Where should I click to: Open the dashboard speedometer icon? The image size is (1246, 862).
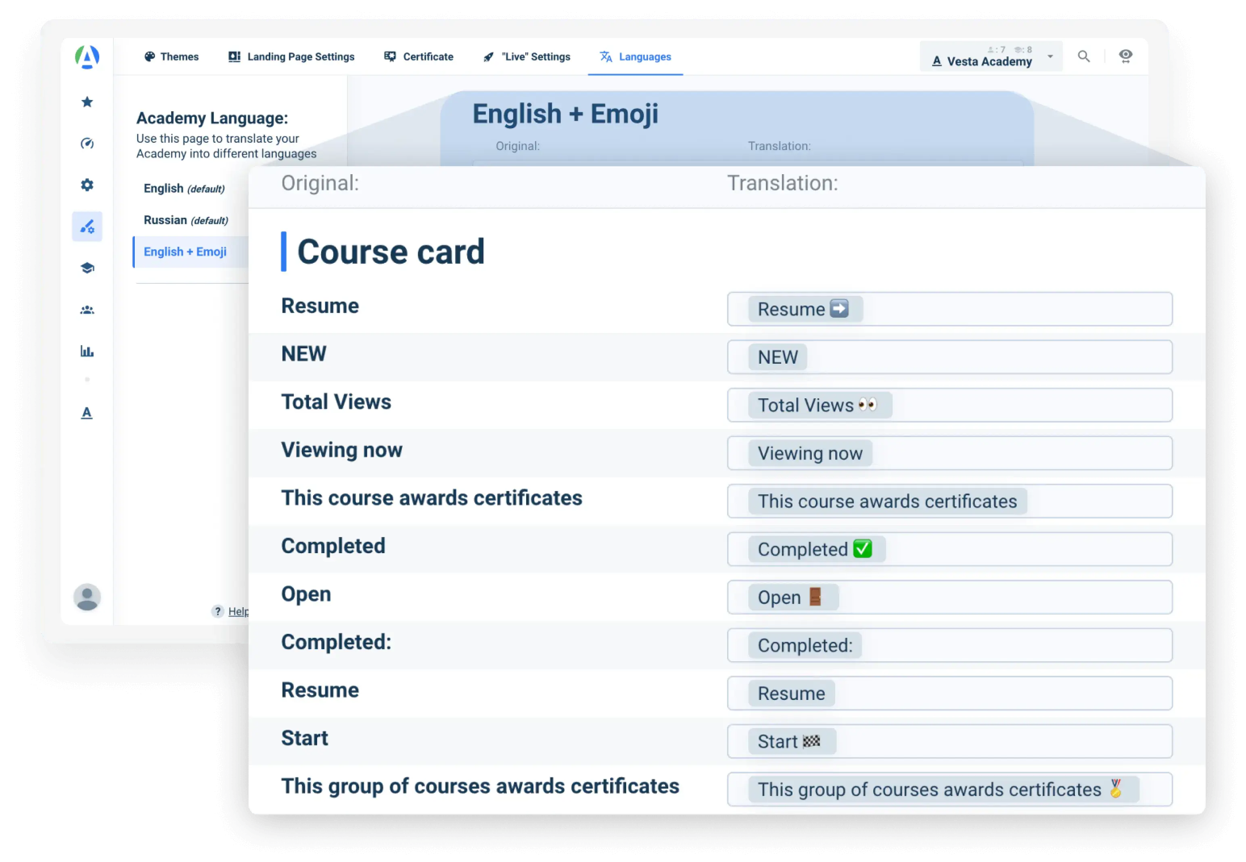pyautogui.click(x=87, y=143)
